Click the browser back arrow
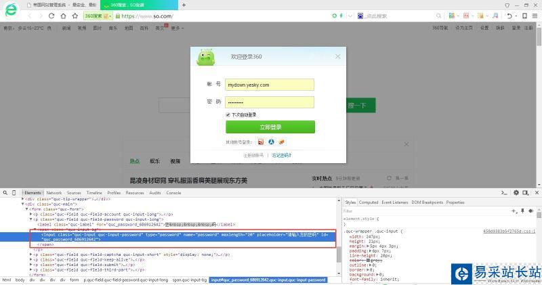 (30, 16)
